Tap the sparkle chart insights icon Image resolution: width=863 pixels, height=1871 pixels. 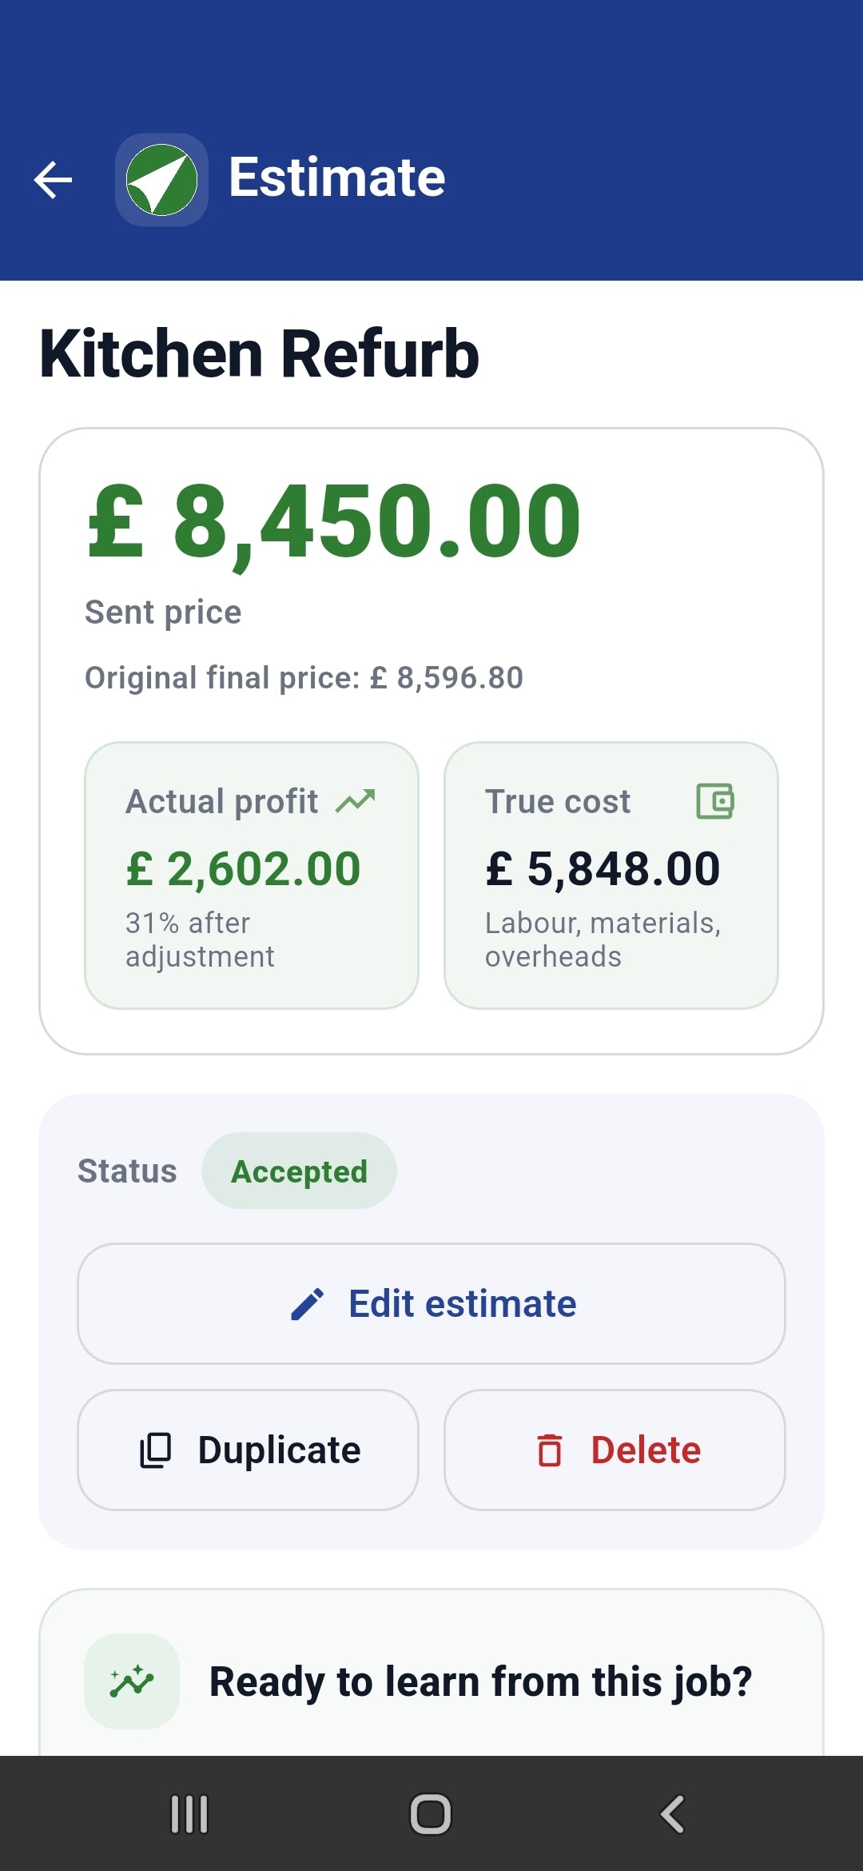point(132,1682)
